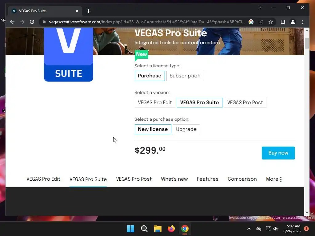Open VEGAS Pro Post navigation tab
This screenshot has width=315, height=236.
tap(134, 179)
